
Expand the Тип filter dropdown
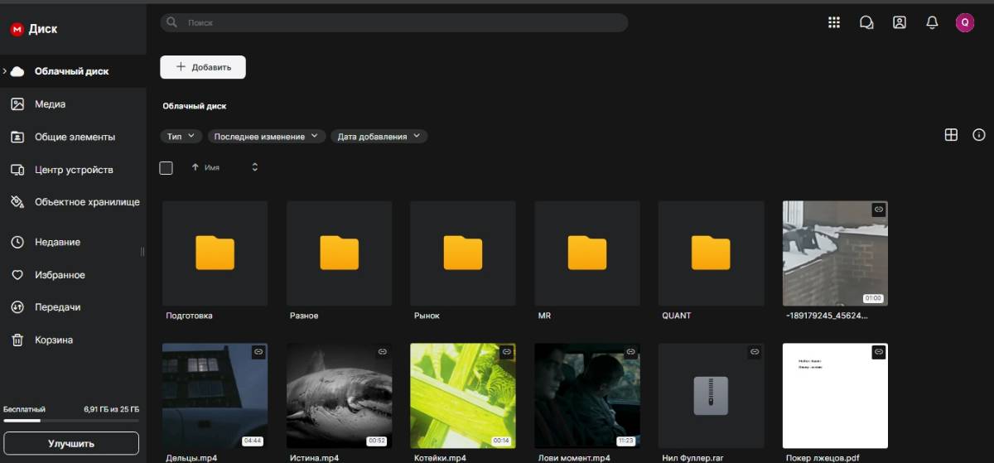coord(181,136)
